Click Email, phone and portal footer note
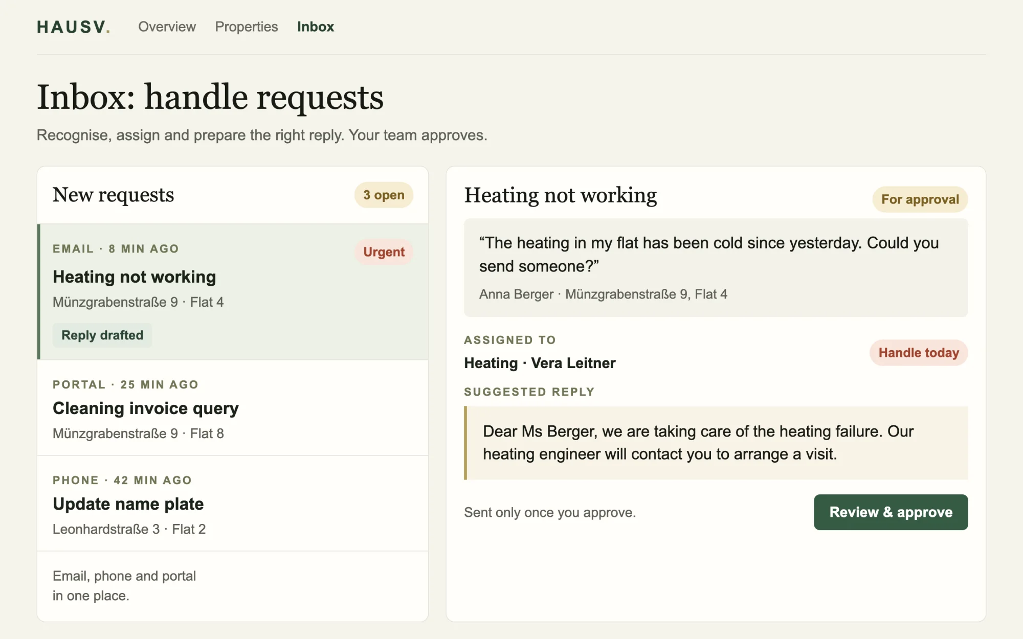Image resolution: width=1023 pixels, height=639 pixels. 124,586
